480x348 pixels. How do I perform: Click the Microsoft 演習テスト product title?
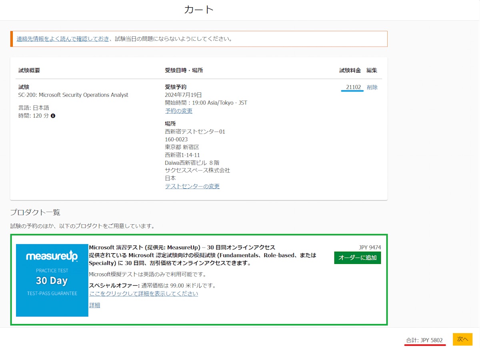pyautogui.click(x=182, y=248)
